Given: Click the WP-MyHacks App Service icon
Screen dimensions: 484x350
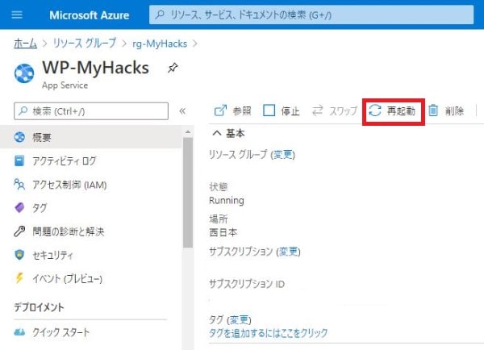Looking at the screenshot, I should click(x=24, y=73).
